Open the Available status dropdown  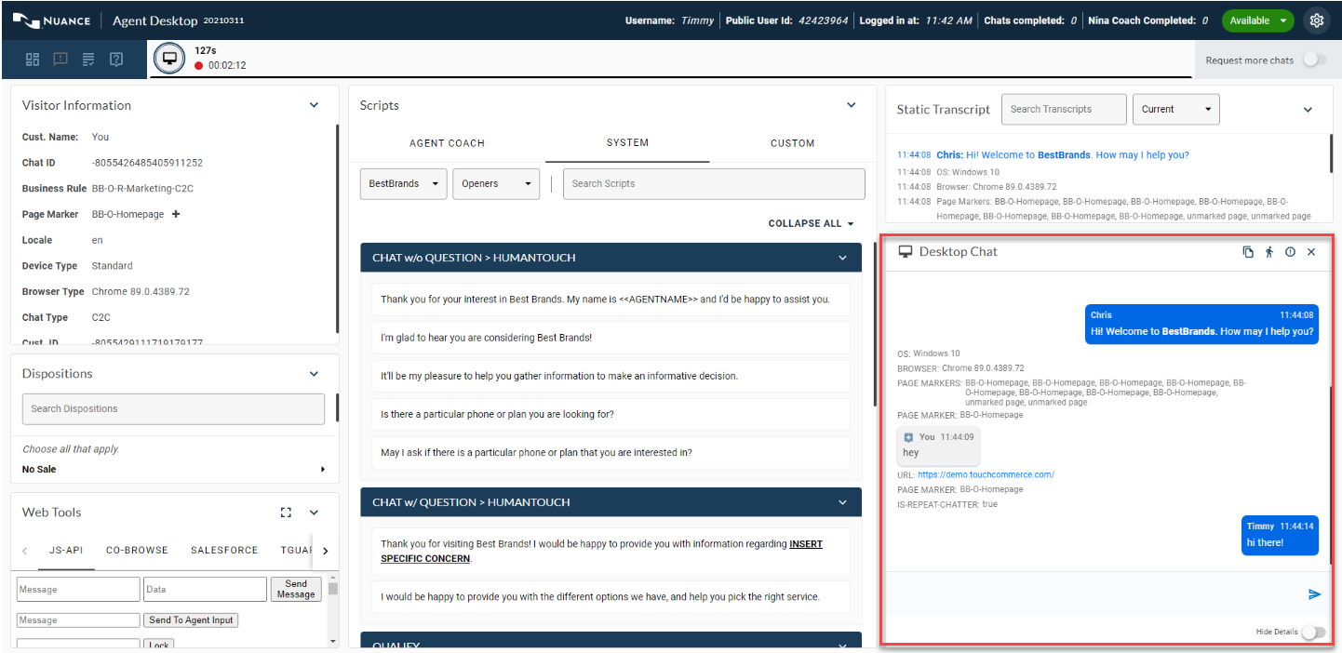point(1257,20)
